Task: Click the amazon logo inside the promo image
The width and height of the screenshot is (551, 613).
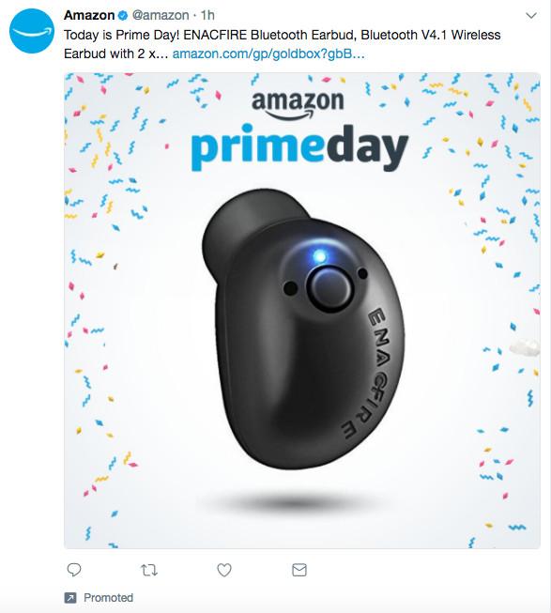Action: [298, 104]
